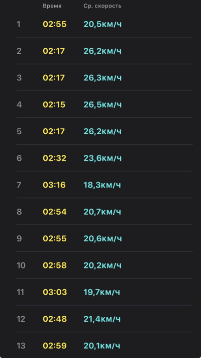Select lap 1 time 02:55
201x358 pixels.
(55, 24)
